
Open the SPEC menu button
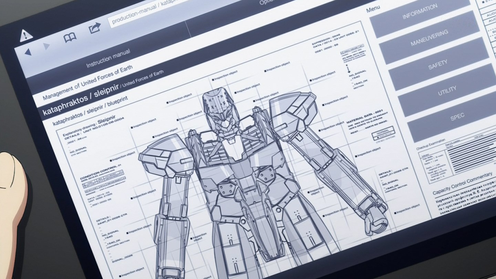(457, 117)
